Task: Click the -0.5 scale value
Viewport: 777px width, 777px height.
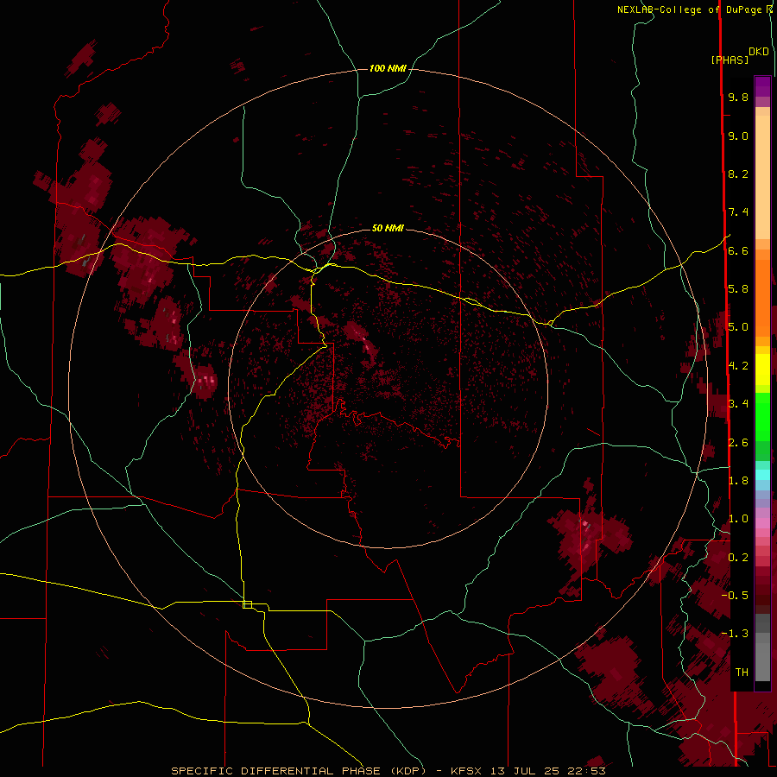Action: 735,596
